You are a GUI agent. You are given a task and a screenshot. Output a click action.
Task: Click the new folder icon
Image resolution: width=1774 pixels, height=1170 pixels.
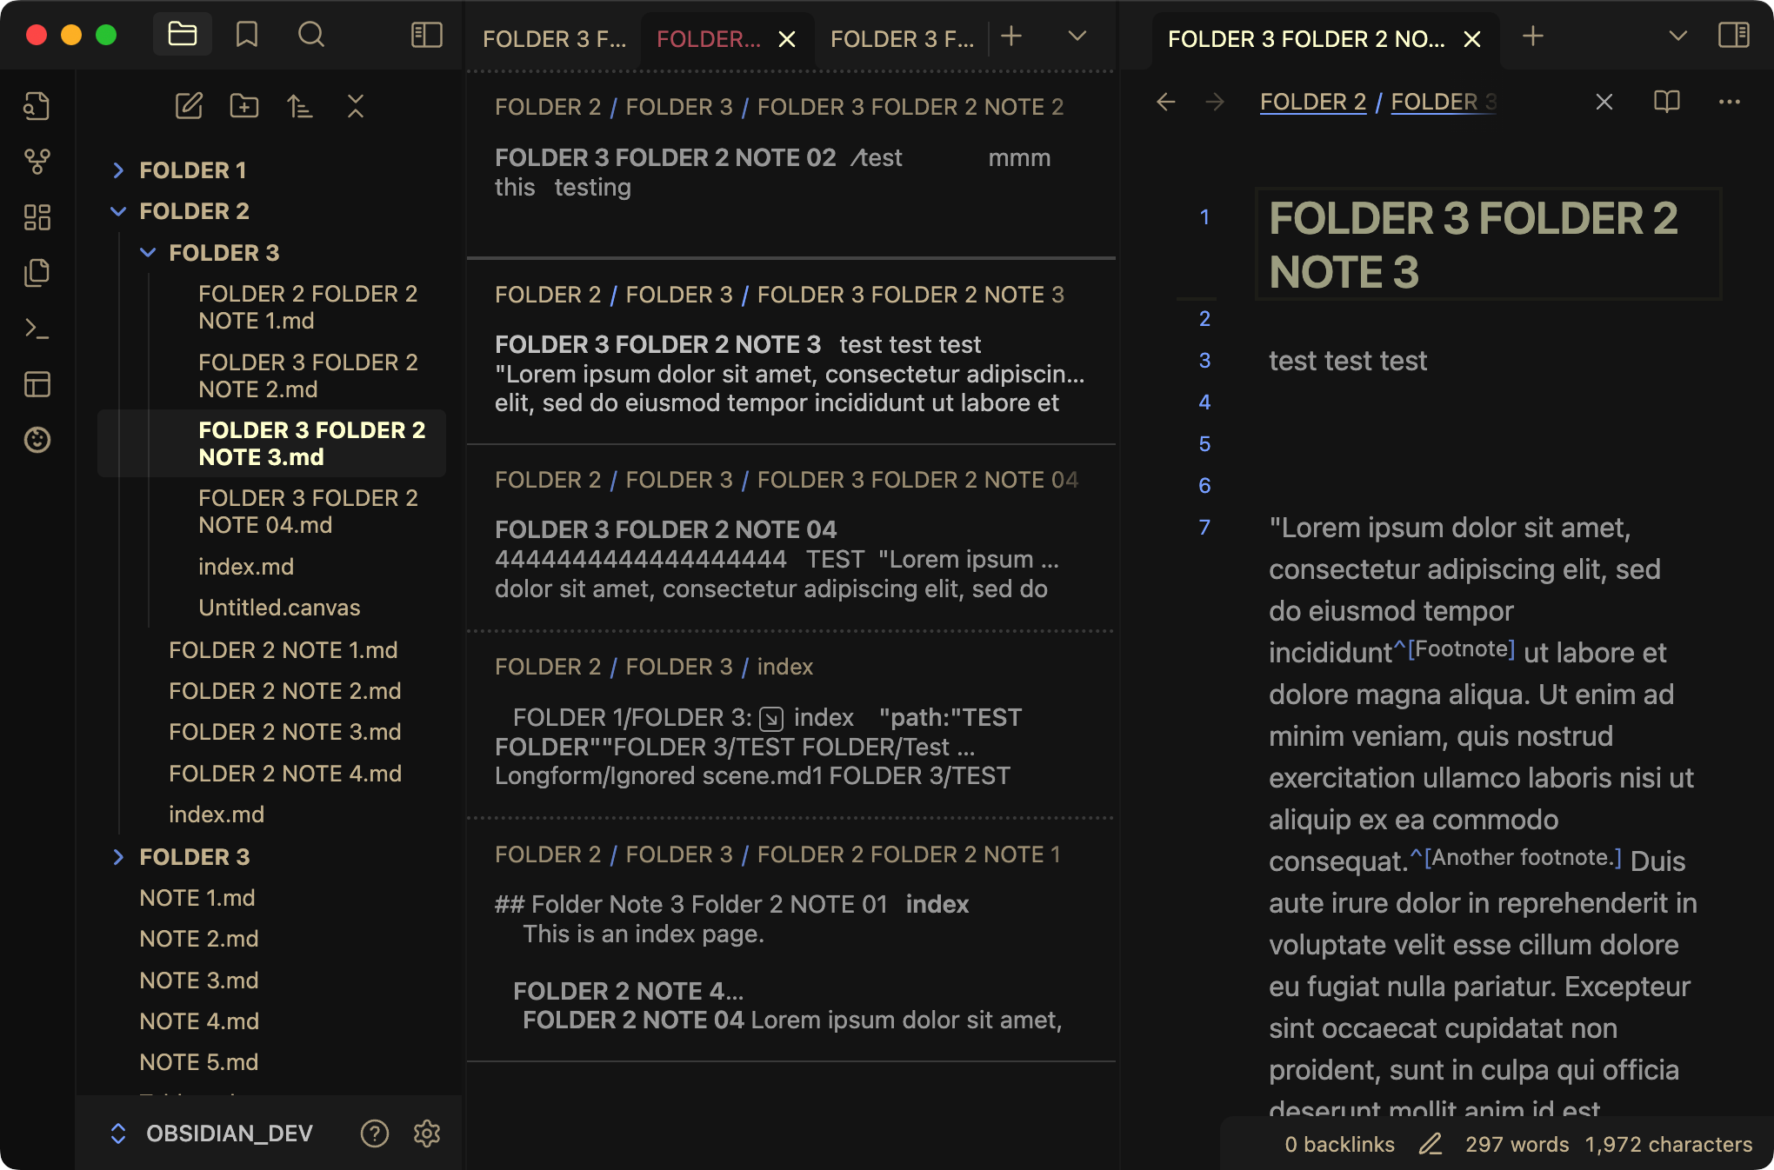[x=244, y=106]
